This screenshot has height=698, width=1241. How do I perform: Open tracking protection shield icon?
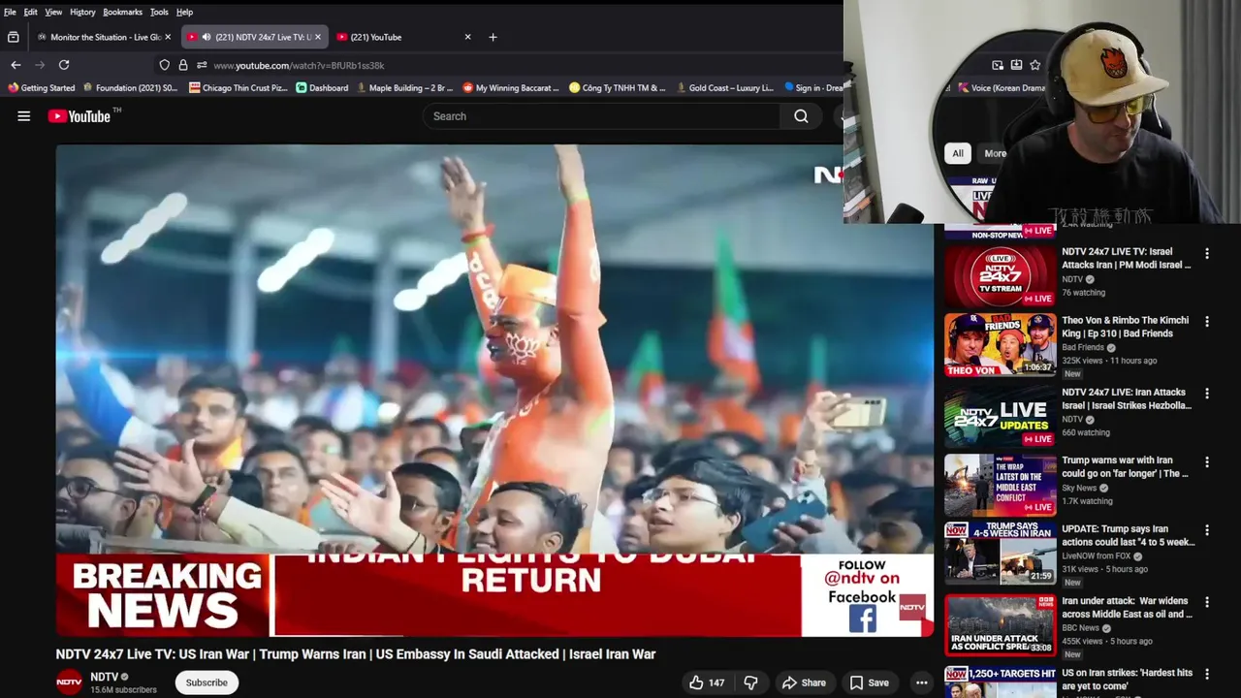(165, 65)
